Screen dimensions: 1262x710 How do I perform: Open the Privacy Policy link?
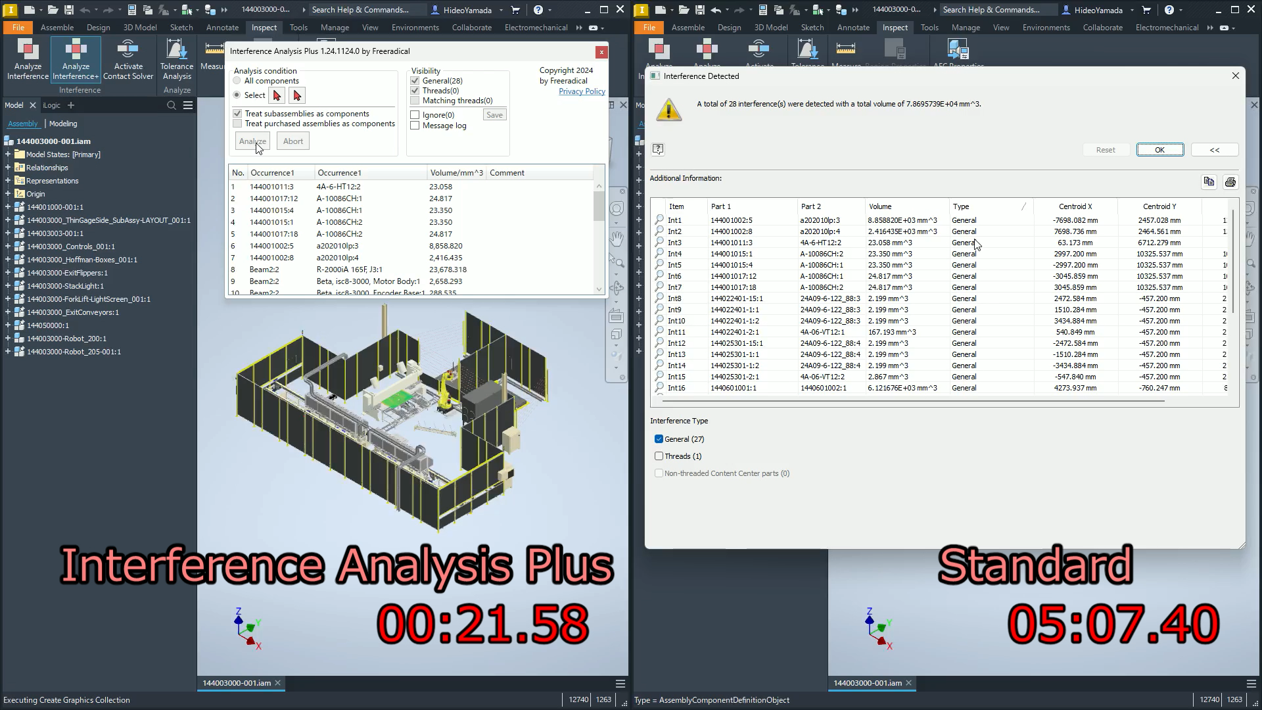click(x=582, y=91)
